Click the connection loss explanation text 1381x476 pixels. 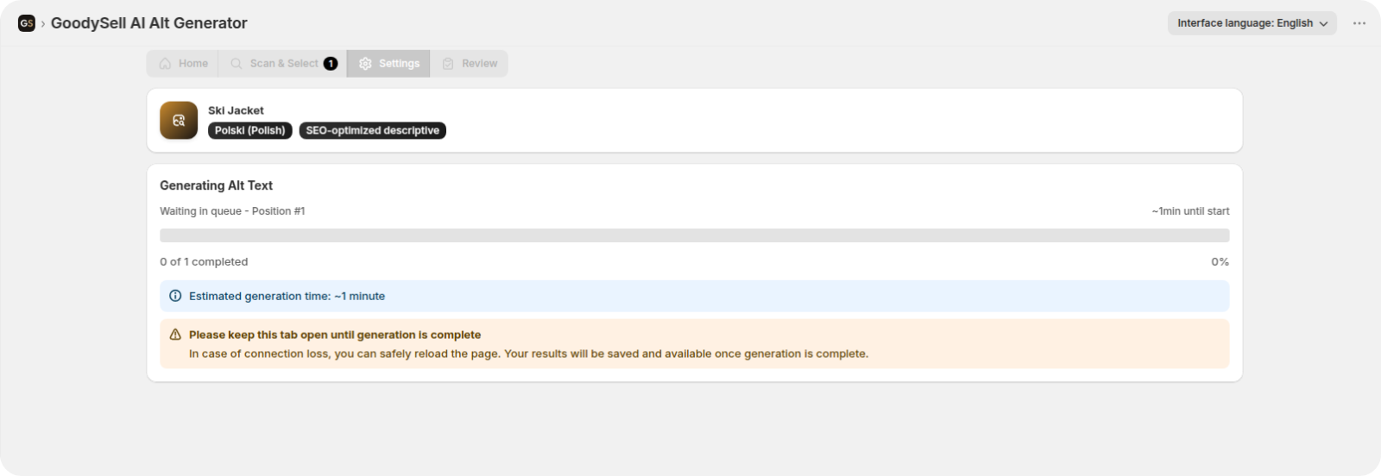pos(528,354)
